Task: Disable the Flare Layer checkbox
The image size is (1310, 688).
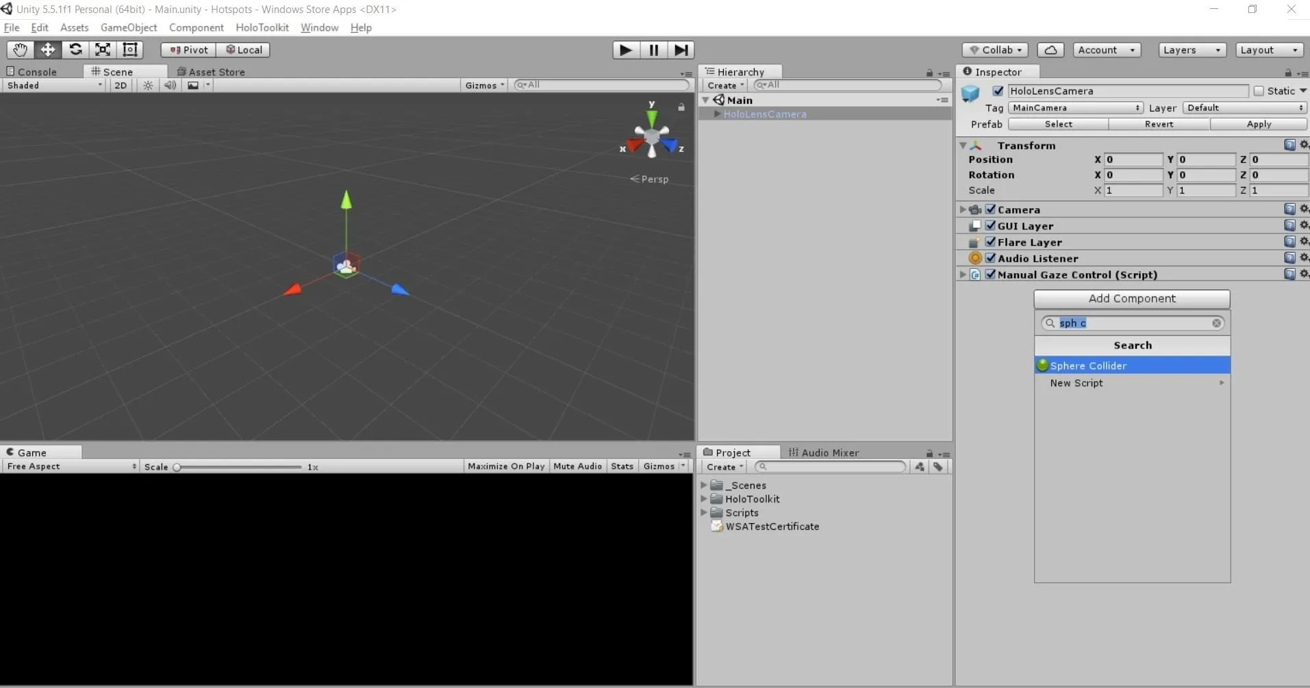Action: pos(990,242)
